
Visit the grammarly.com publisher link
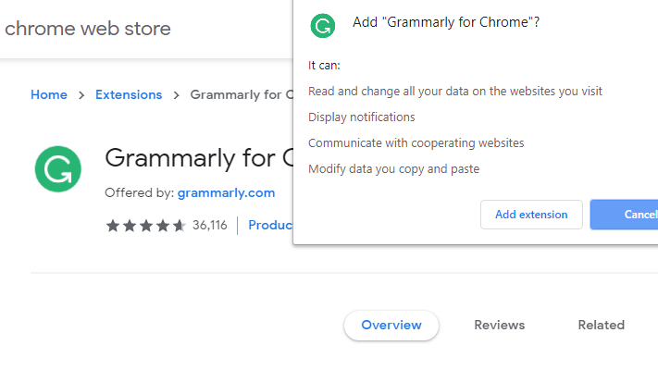click(226, 193)
